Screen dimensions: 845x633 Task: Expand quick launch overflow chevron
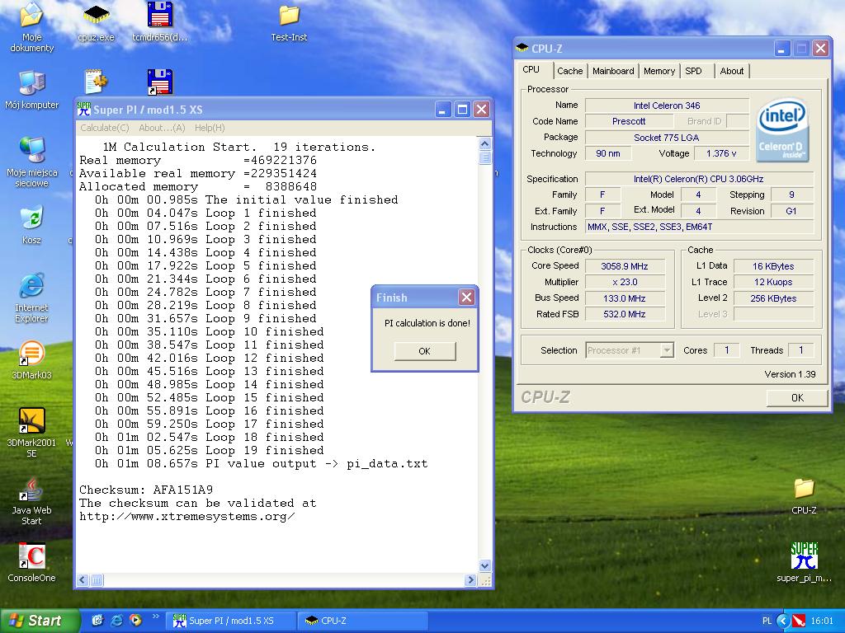[156, 616]
